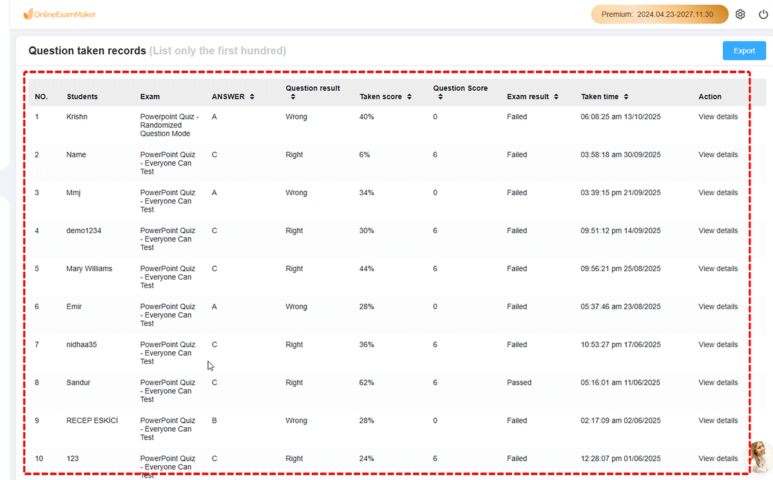The image size is (773, 480).
Task: Click the Premium subscription badge
Action: click(x=659, y=14)
